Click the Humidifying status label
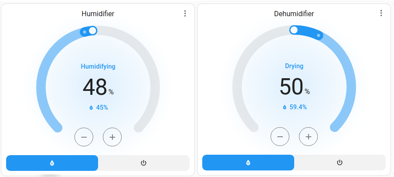 pyautogui.click(x=98, y=66)
